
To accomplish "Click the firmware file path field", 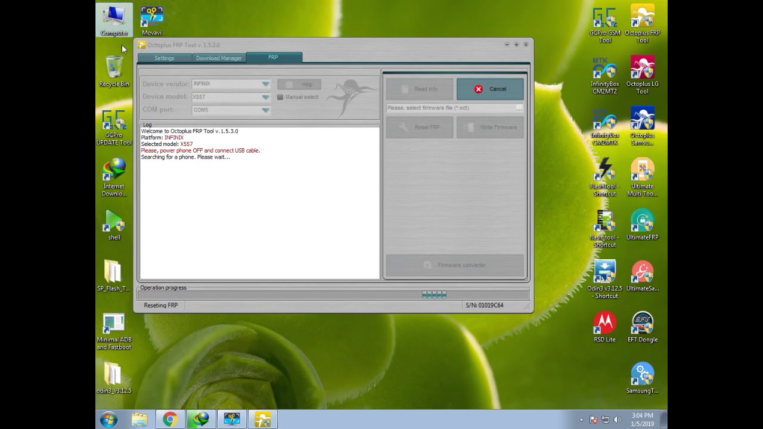I will [451, 108].
